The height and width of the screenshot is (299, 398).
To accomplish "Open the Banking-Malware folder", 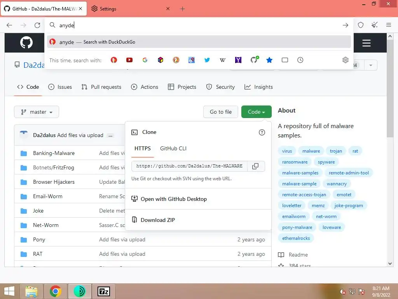I will pyautogui.click(x=54, y=153).
